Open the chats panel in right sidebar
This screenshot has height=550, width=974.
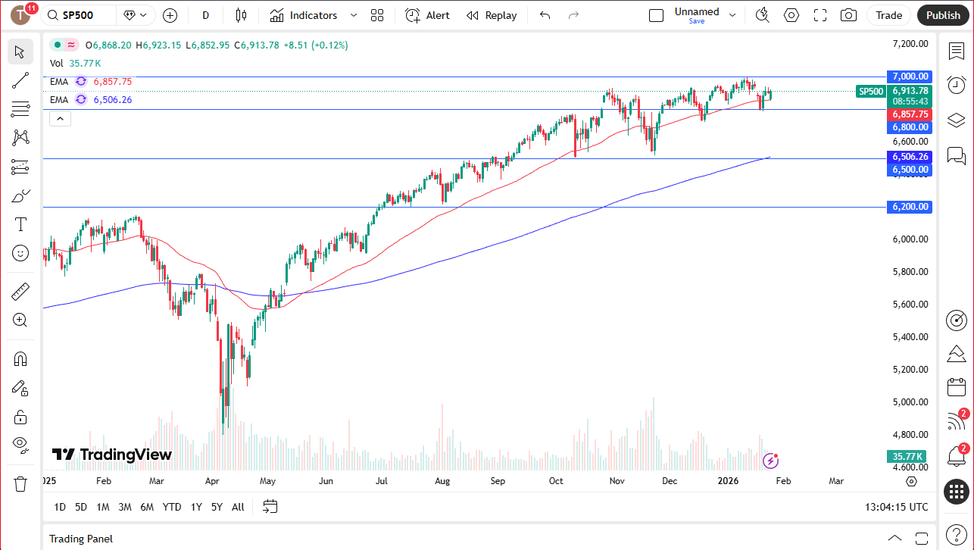click(x=956, y=156)
